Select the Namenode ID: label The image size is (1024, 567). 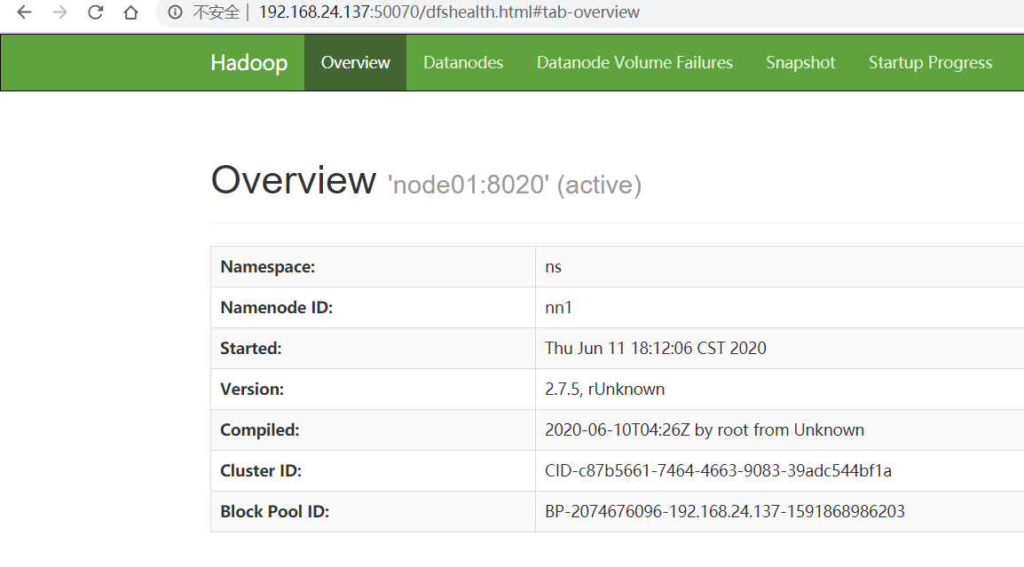point(277,308)
